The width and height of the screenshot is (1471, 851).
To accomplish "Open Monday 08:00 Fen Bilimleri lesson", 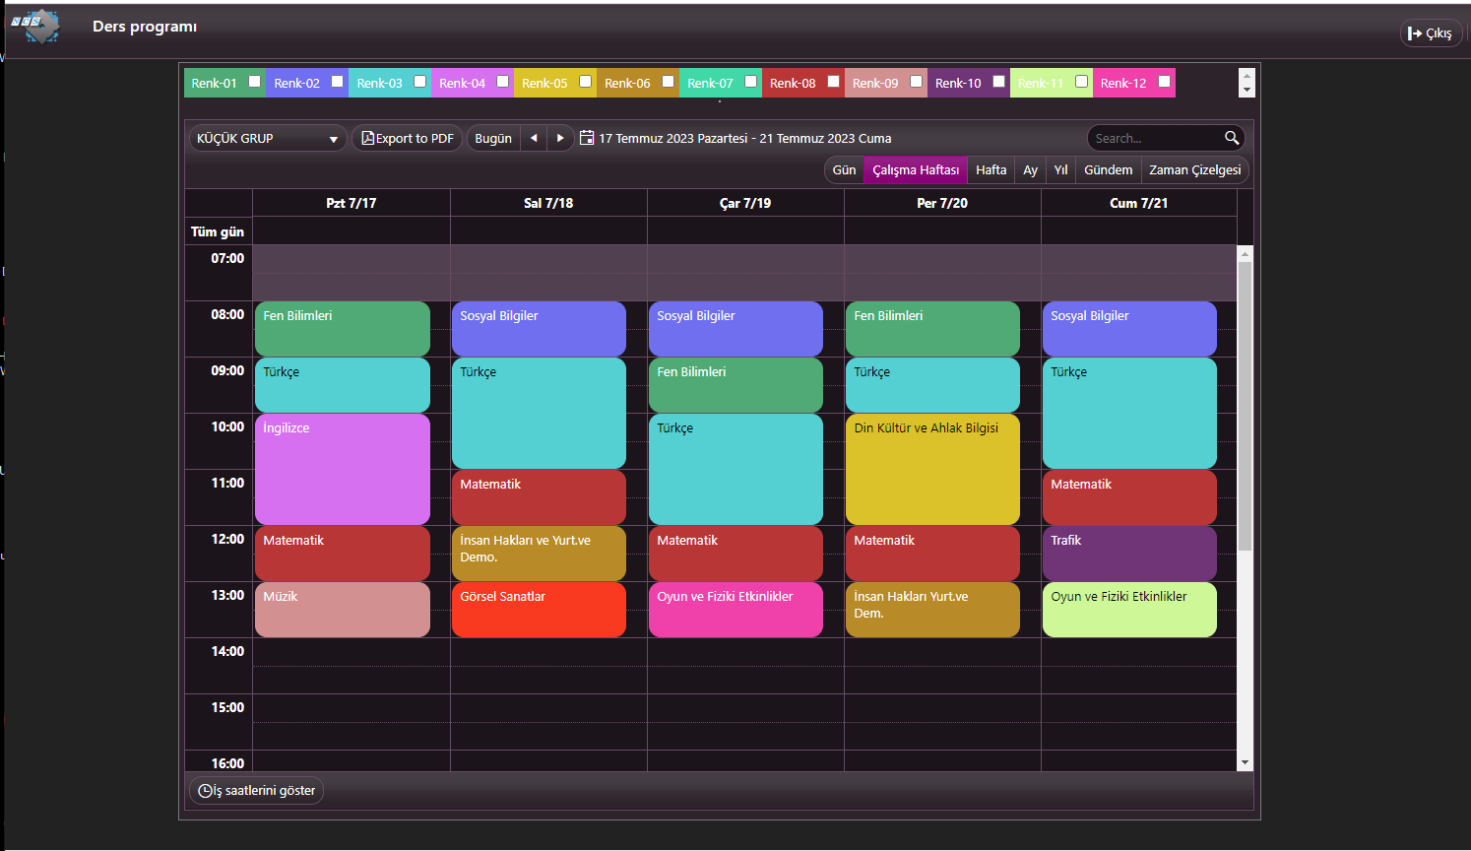I will [x=343, y=329].
